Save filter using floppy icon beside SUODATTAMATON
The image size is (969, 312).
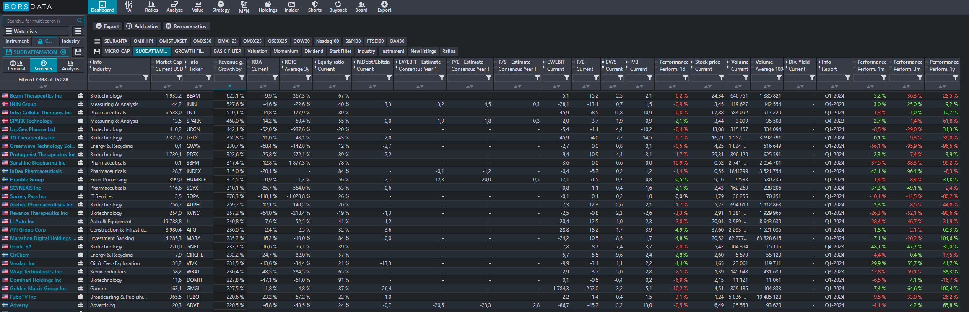(x=78, y=52)
